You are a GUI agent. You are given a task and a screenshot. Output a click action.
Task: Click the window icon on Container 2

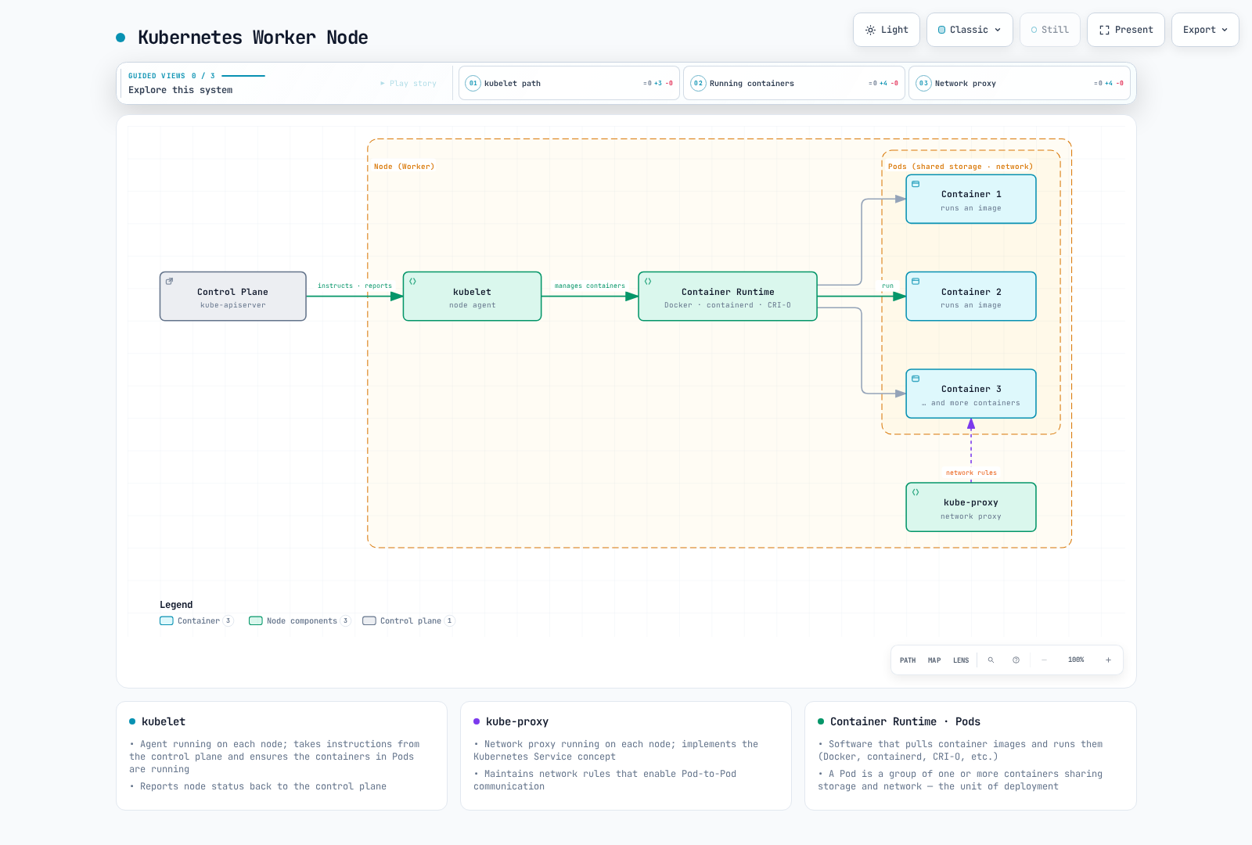click(x=916, y=281)
